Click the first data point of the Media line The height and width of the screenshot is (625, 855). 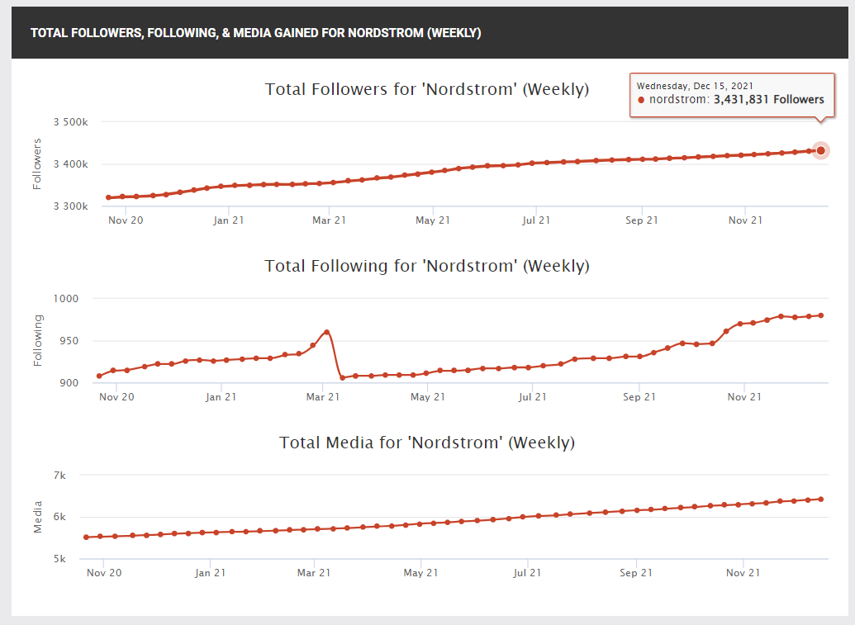(86, 537)
